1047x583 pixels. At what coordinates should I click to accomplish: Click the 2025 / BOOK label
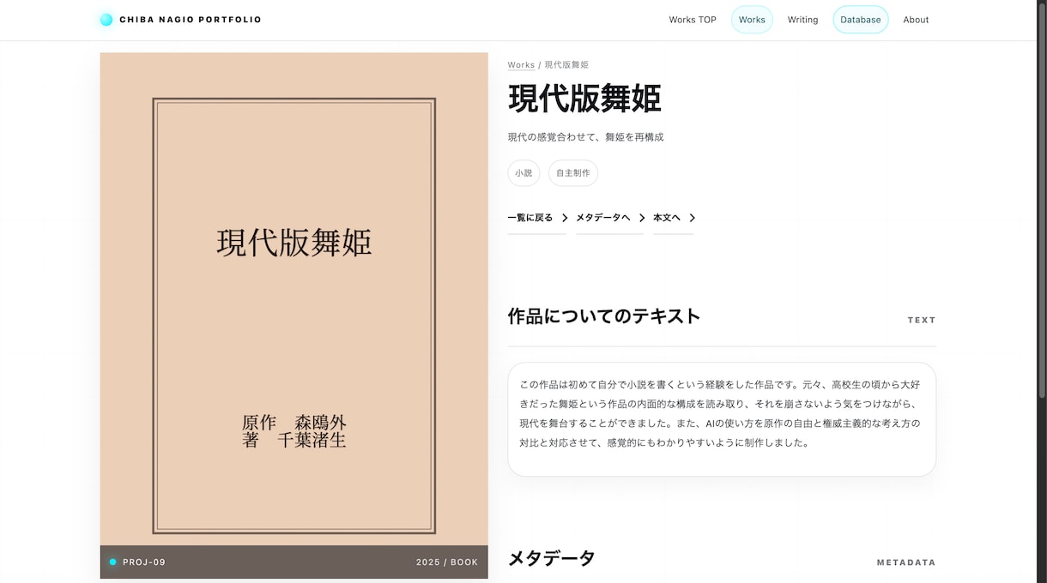pos(447,562)
